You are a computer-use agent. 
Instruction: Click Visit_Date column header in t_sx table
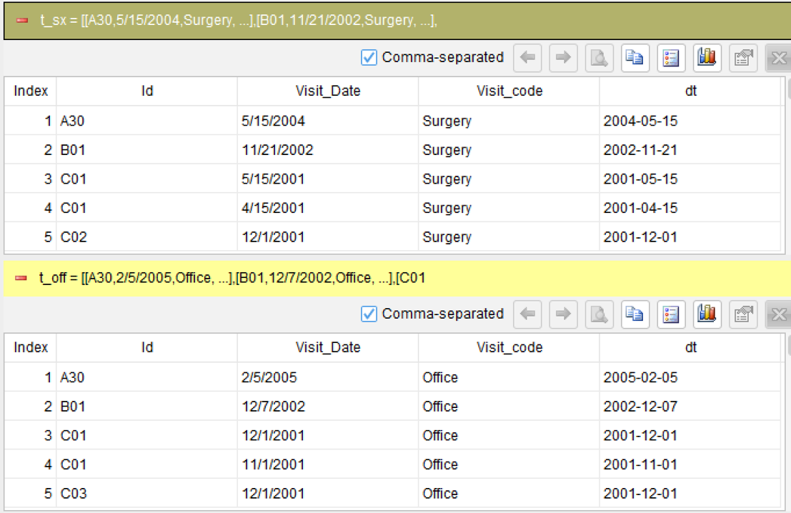[x=328, y=91]
